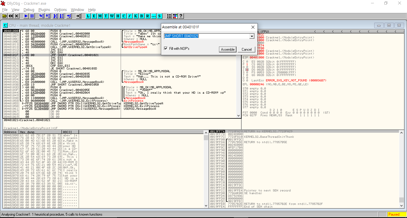Click the Hex dump column header
The image size is (407, 218).
[41, 132]
